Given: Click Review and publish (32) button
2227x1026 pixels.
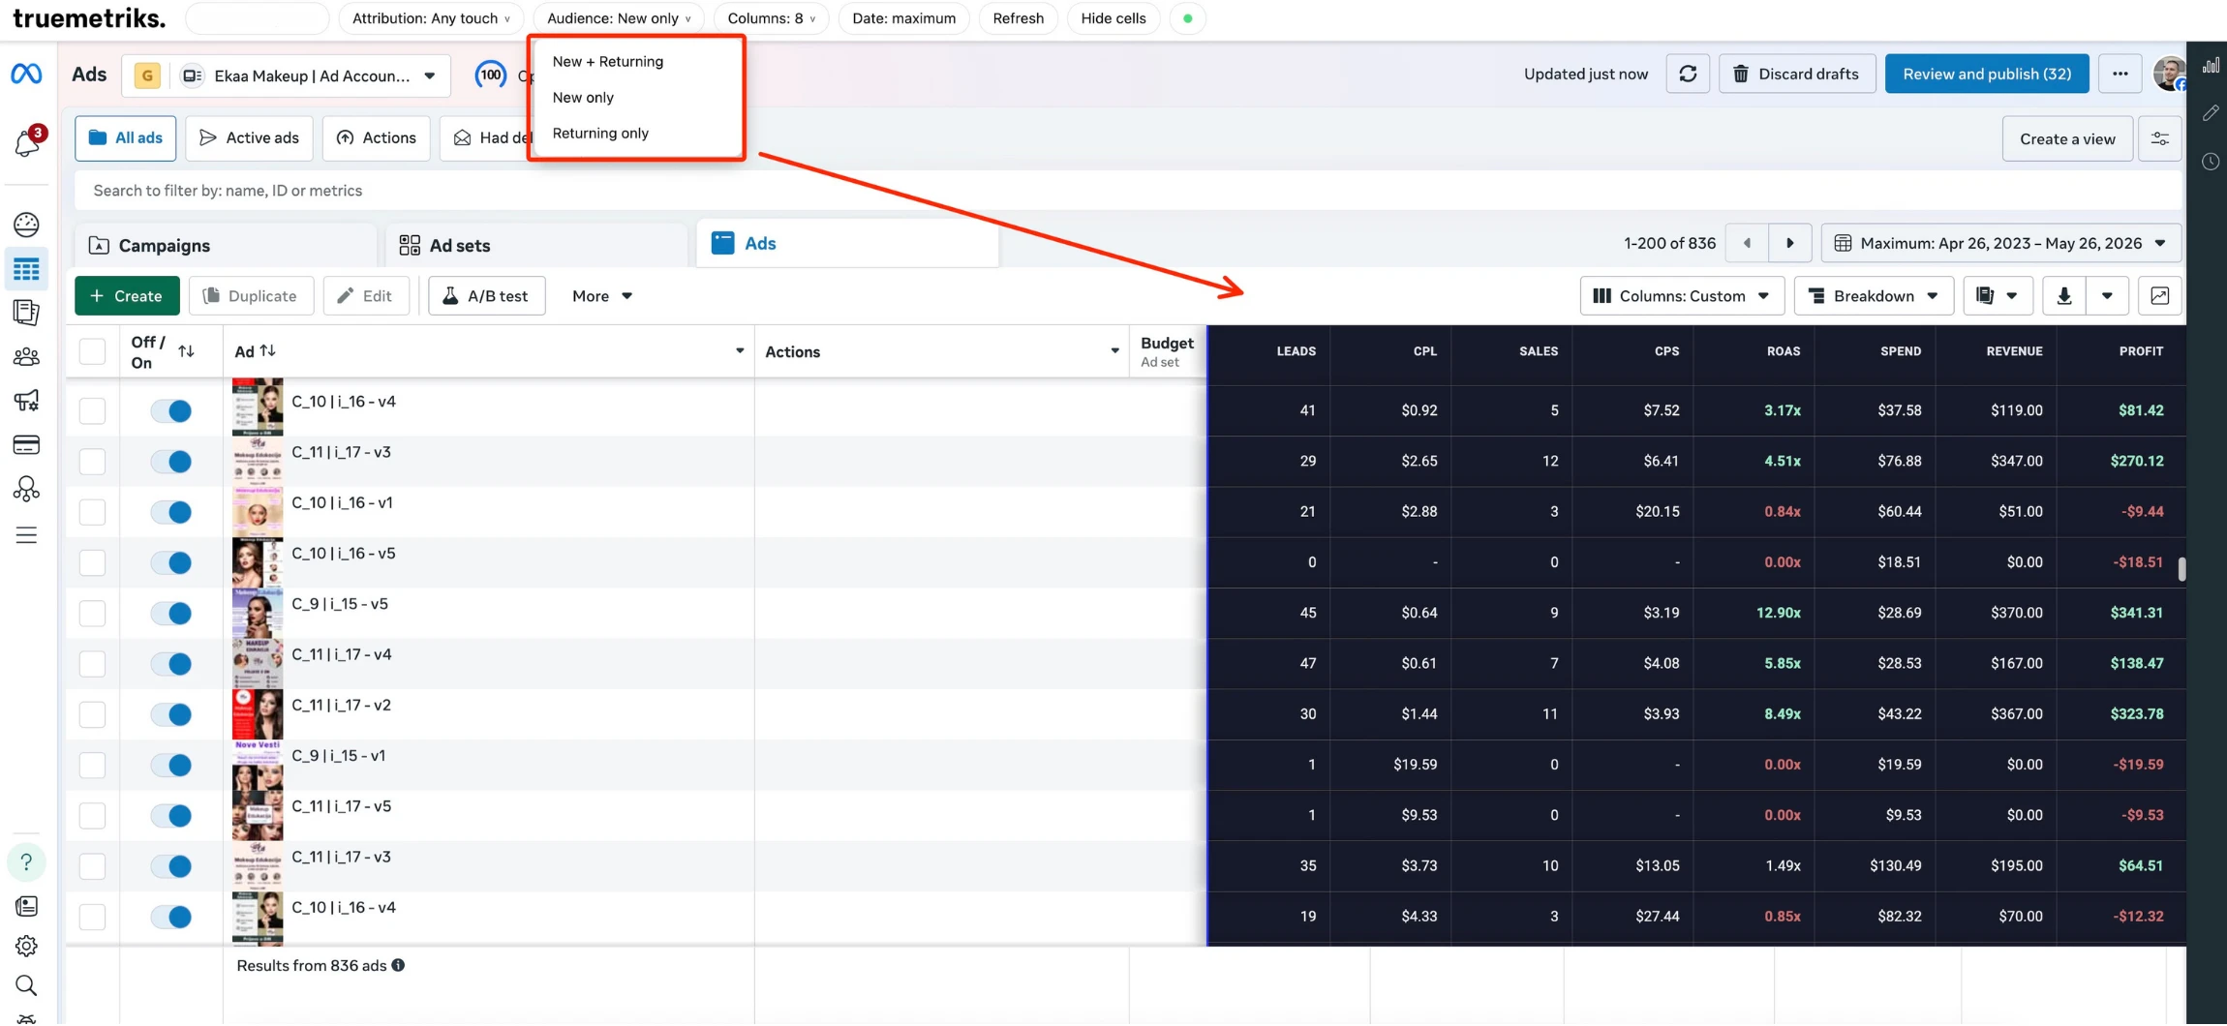Looking at the screenshot, I should coord(1987,74).
